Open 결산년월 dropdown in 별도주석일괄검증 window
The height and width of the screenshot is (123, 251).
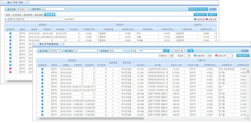54,51
